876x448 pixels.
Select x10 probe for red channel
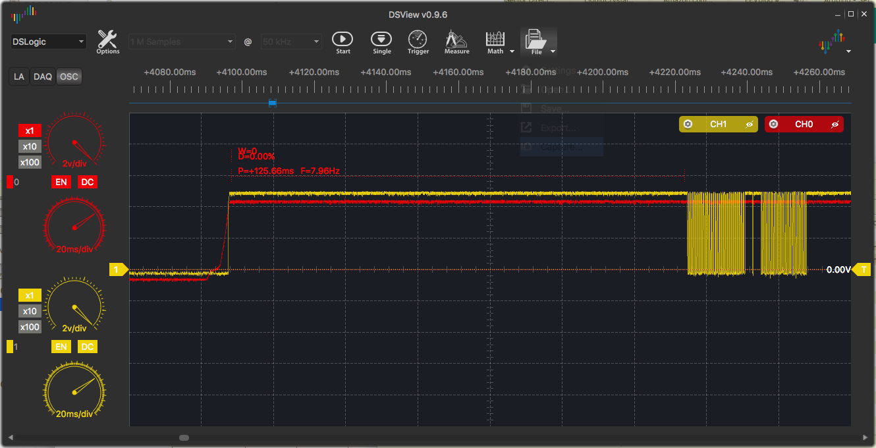(30, 146)
